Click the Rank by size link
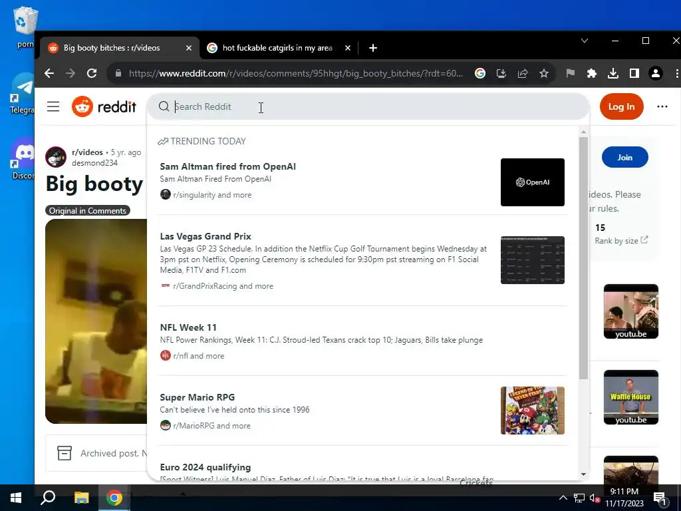The image size is (681, 511). [x=621, y=240]
